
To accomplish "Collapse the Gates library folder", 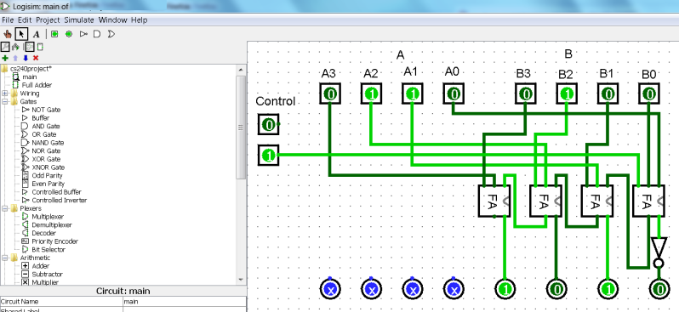I will tap(5, 102).
